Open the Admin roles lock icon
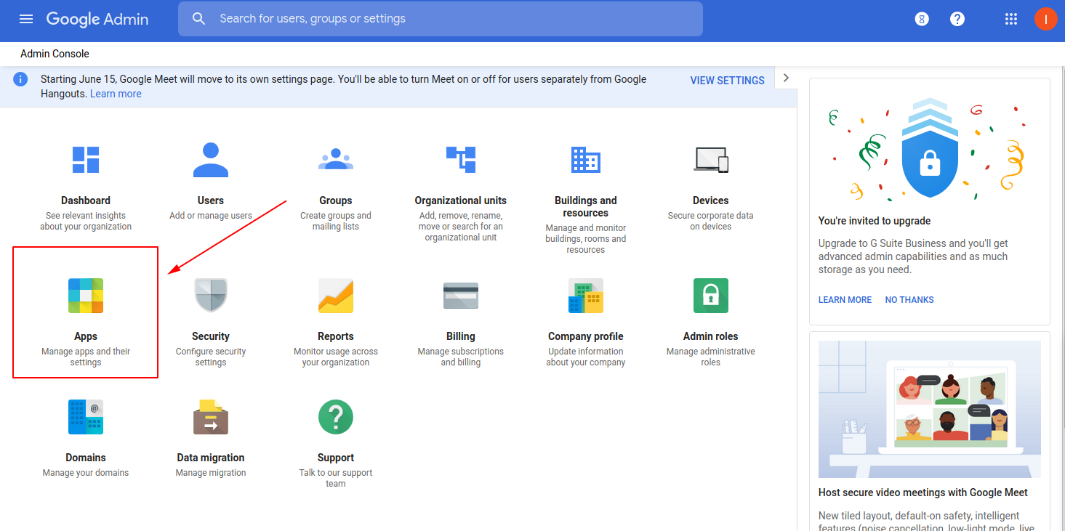The image size is (1065, 531). [711, 296]
